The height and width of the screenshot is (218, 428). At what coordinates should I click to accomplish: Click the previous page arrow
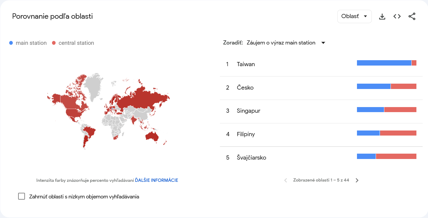coord(286,180)
